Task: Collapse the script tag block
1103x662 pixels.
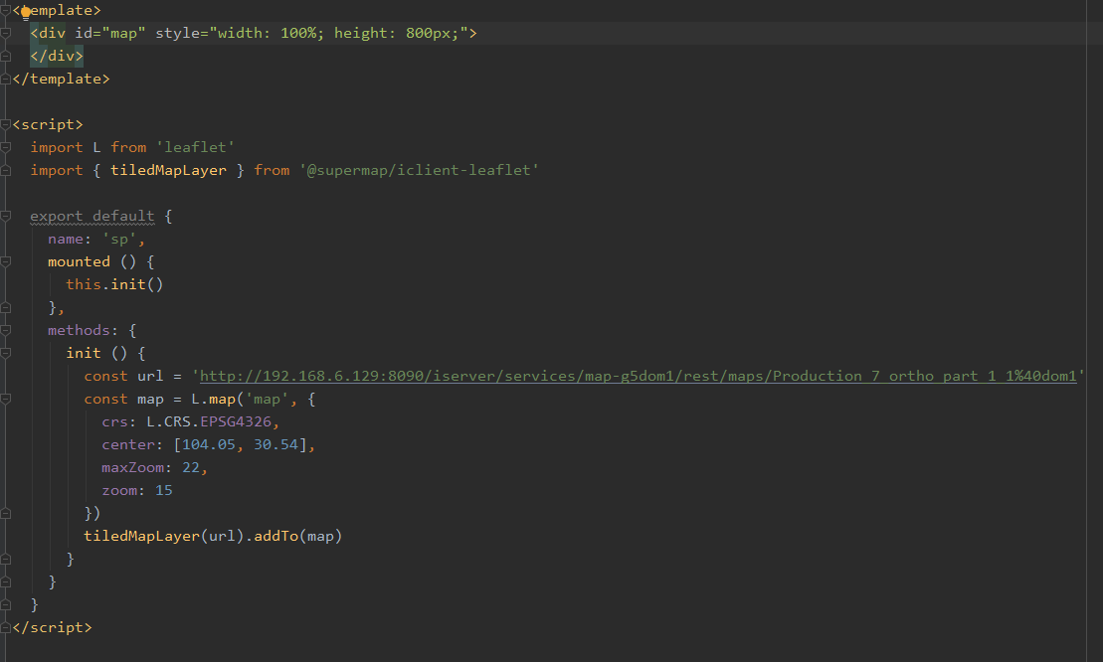Action: [6, 124]
